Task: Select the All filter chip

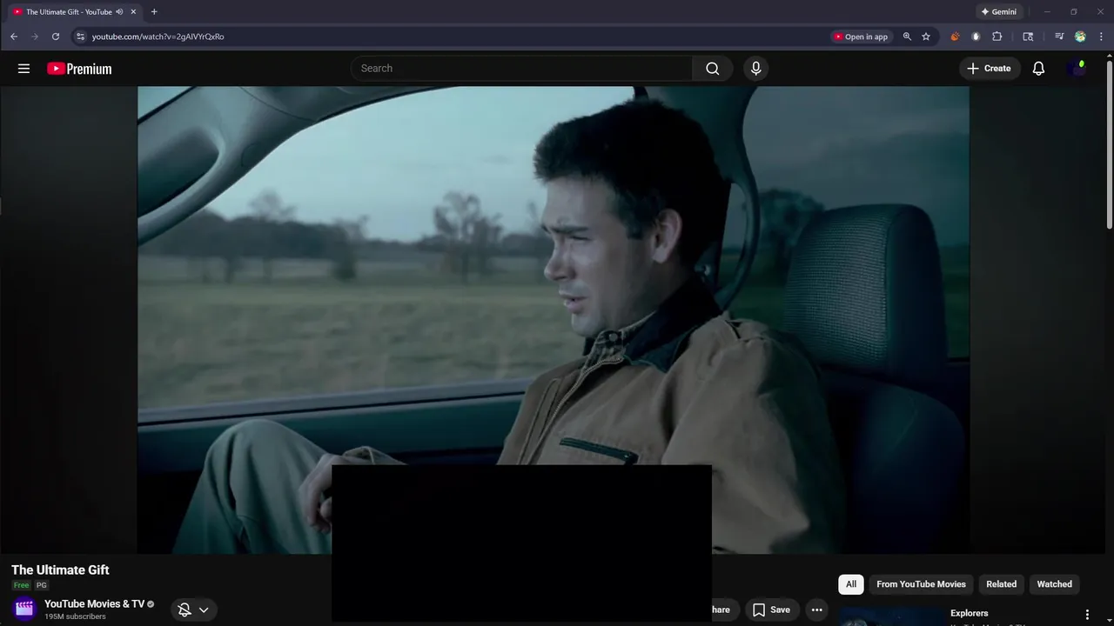Action: (x=851, y=584)
